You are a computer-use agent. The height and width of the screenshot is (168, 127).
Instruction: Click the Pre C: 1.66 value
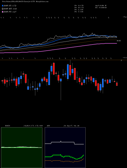[x=79, y=12]
